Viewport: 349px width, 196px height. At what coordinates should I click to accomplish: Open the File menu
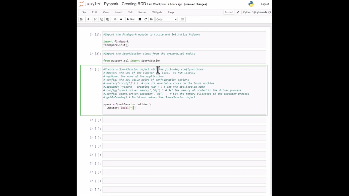tap(84, 12)
